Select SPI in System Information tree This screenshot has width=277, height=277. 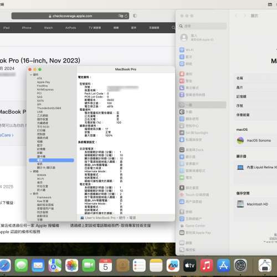click(39, 104)
